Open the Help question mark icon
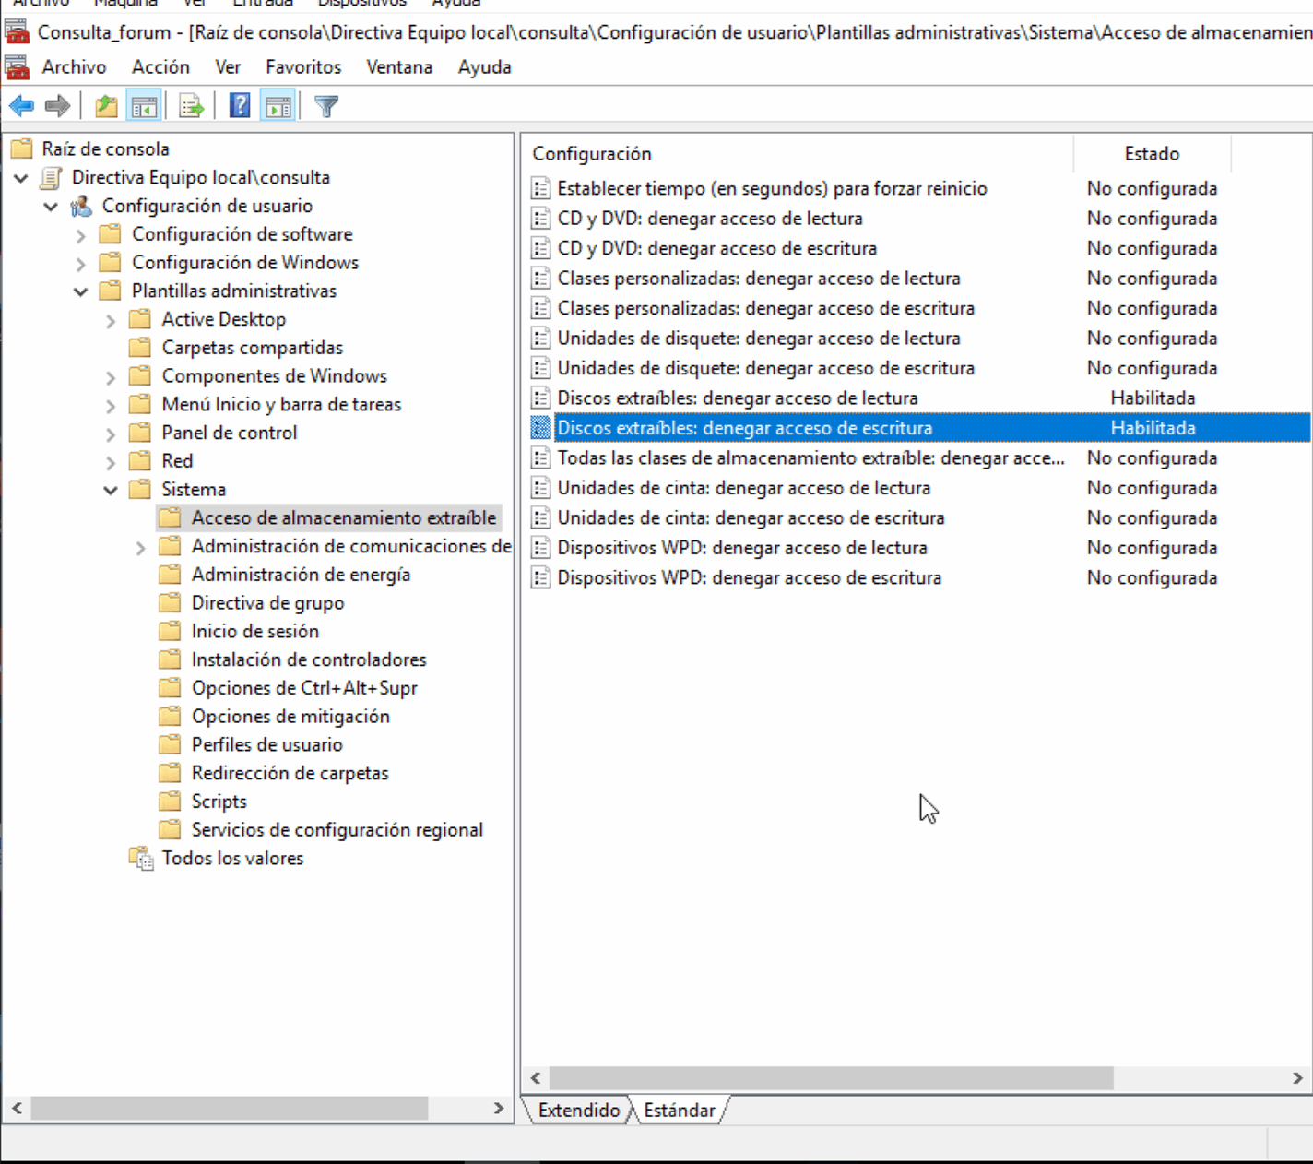 pyautogui.click(x=240, y=107)
